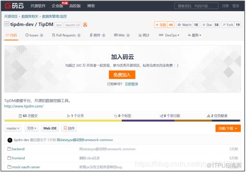Open 高校版 in top navigation
The height and width of the screenshot is (172, 246).
point(75,6)
